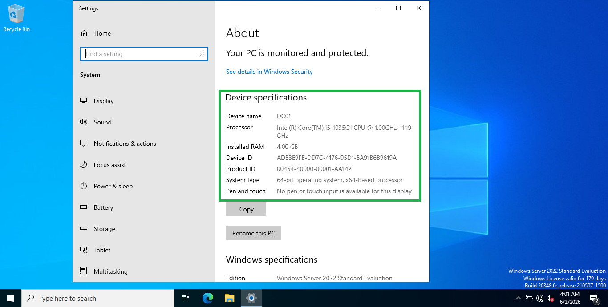Click the Windows Server 2022 Standard Evaluation edition value
The image size is (608, 307).
click(x=335, y=278)
